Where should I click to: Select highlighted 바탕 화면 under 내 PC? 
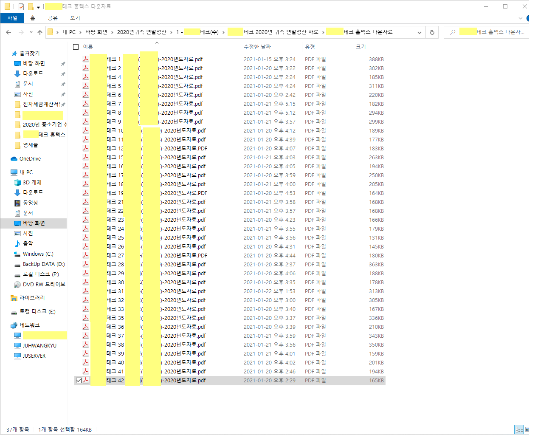coord(34,223)
